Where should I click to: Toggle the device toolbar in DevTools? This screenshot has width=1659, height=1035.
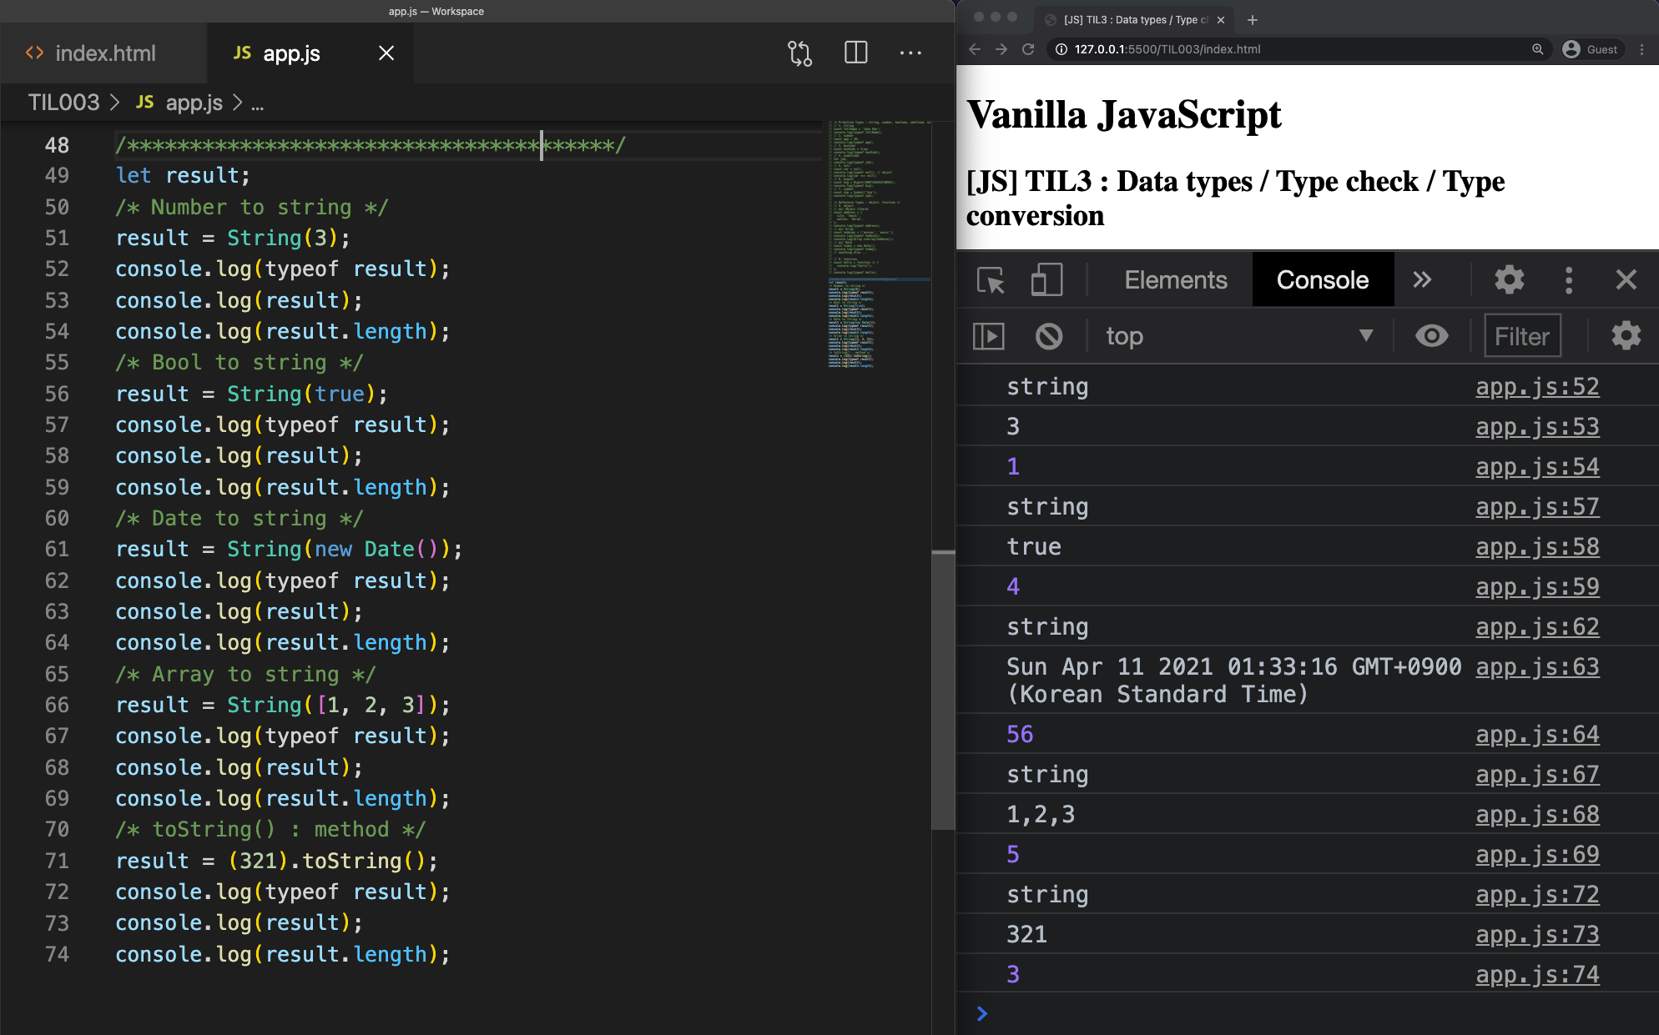[1046, 280]
